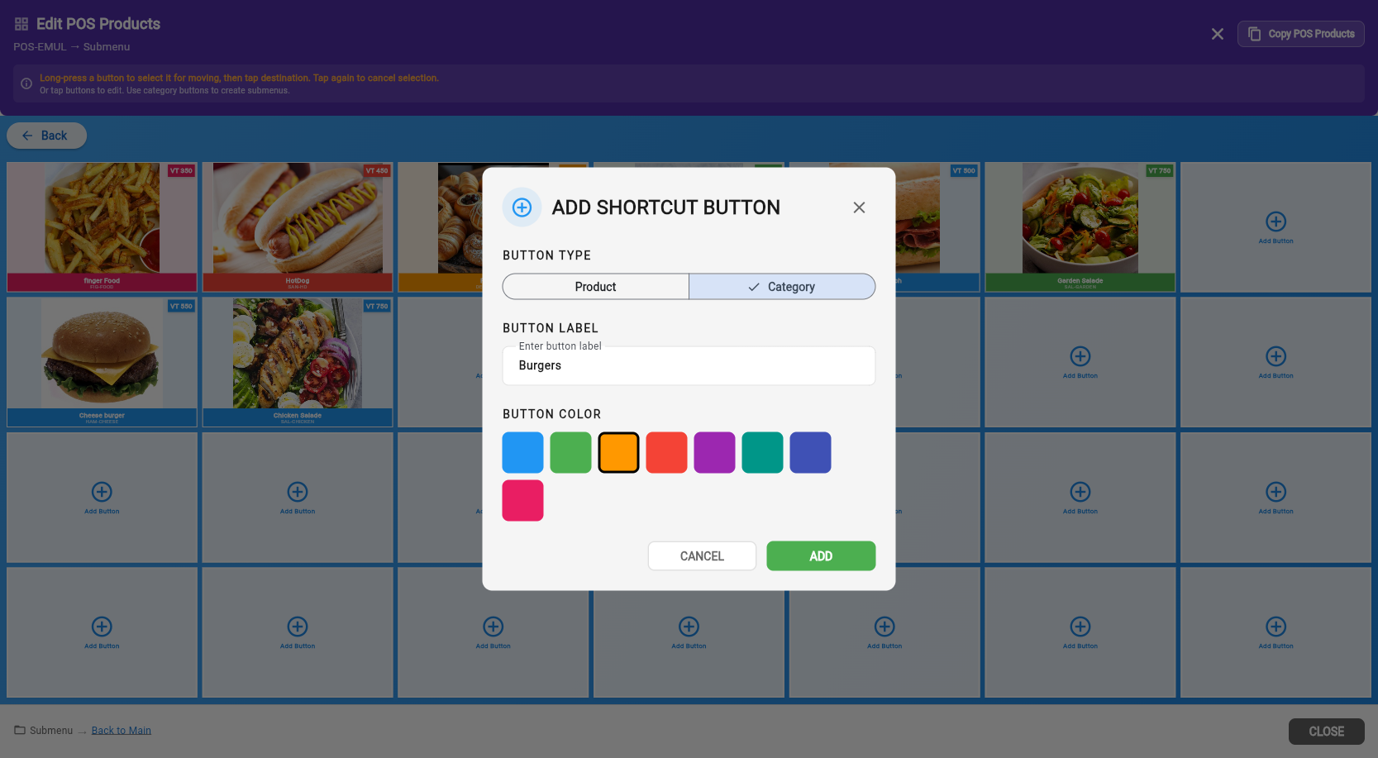
Task: Click Add Button plus just above Submenu breadcrumb
Action: 102,627
